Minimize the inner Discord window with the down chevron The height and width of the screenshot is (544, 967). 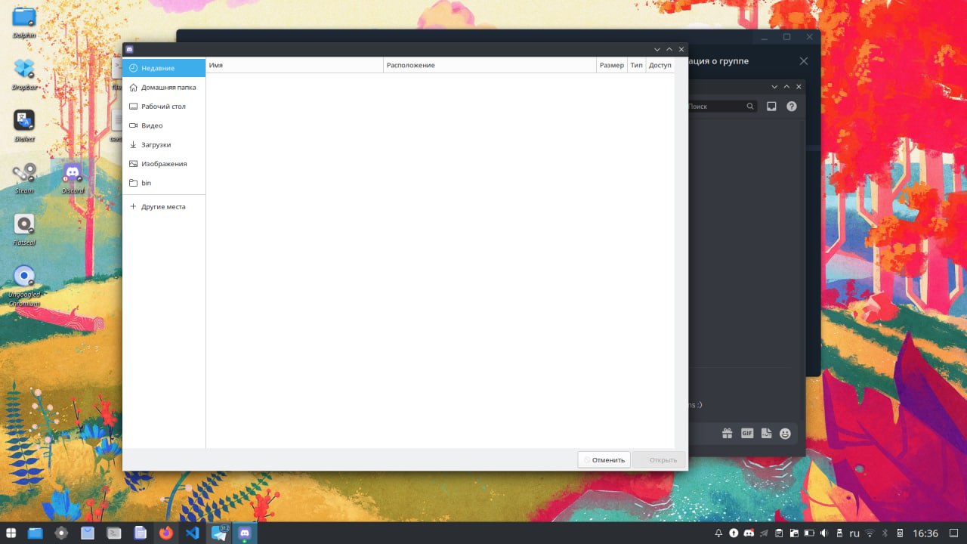(774, 87)
